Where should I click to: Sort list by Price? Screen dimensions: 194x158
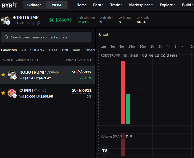[71, 60]
